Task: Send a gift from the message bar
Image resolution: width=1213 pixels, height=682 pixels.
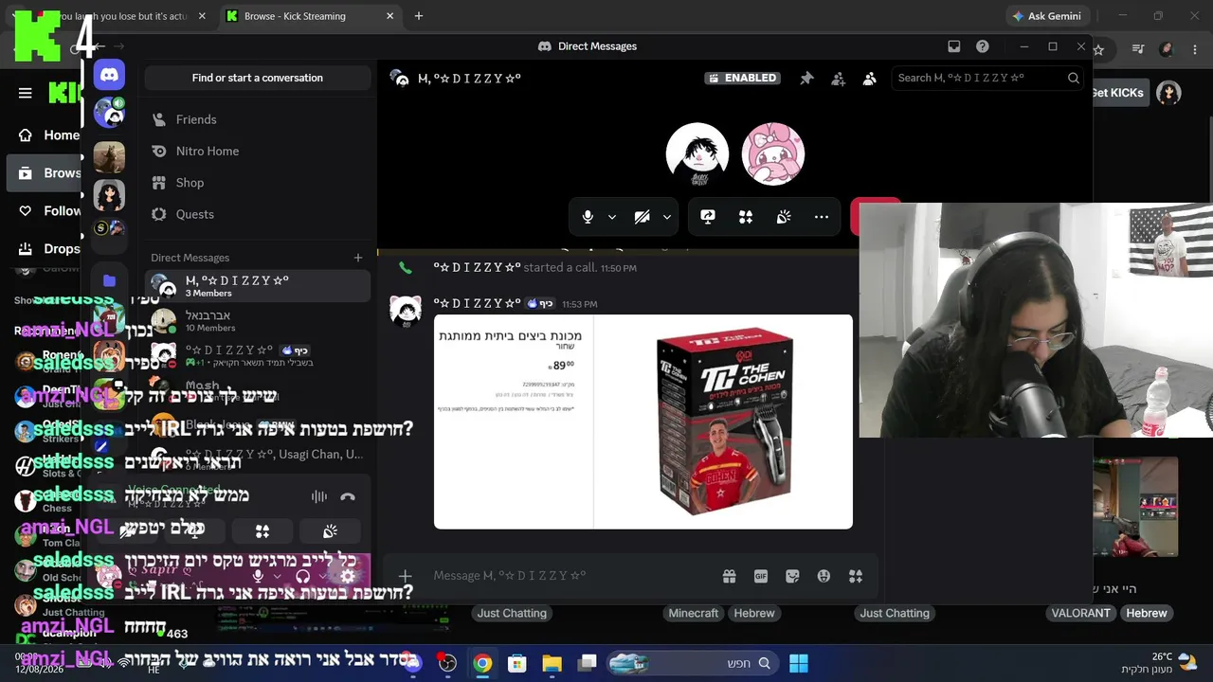Action: (x=729, y=576)
